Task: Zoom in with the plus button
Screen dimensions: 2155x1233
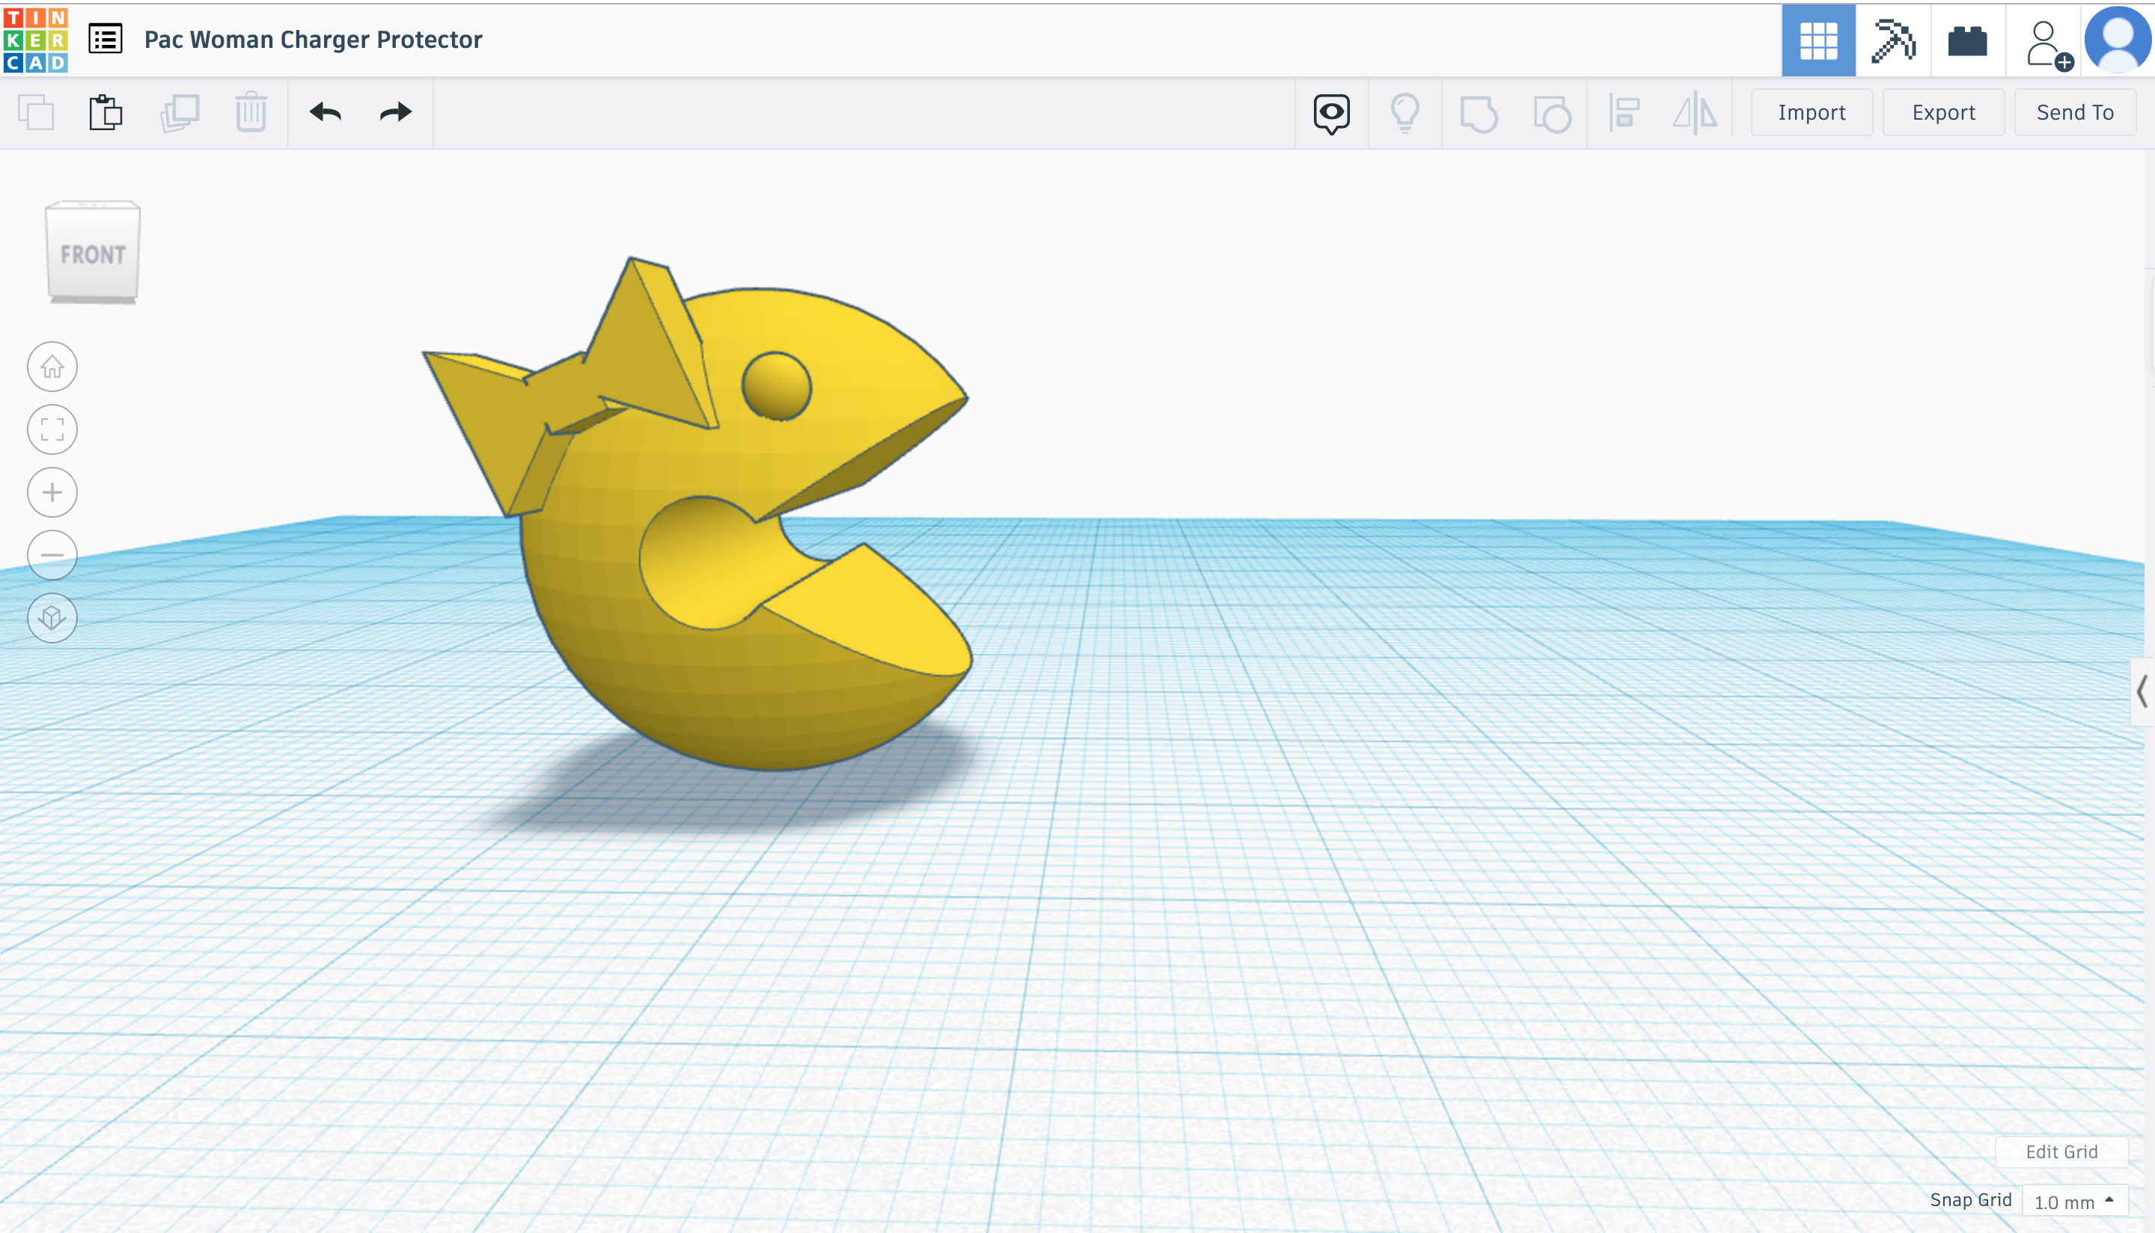Action: pos(52,492)
